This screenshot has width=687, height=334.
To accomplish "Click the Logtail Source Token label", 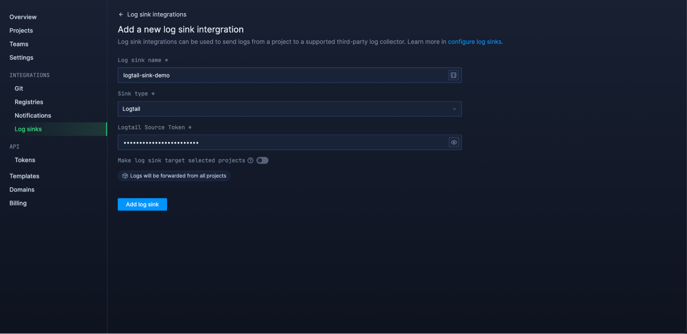I will [155, 127].
